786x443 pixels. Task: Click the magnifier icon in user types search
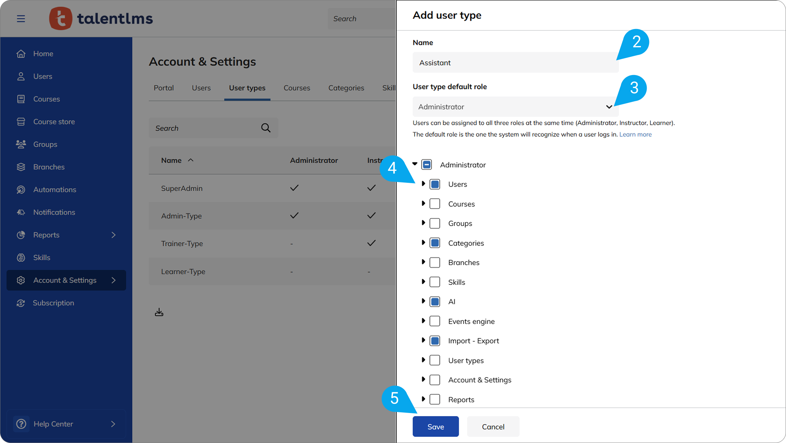tap(266, 128)
